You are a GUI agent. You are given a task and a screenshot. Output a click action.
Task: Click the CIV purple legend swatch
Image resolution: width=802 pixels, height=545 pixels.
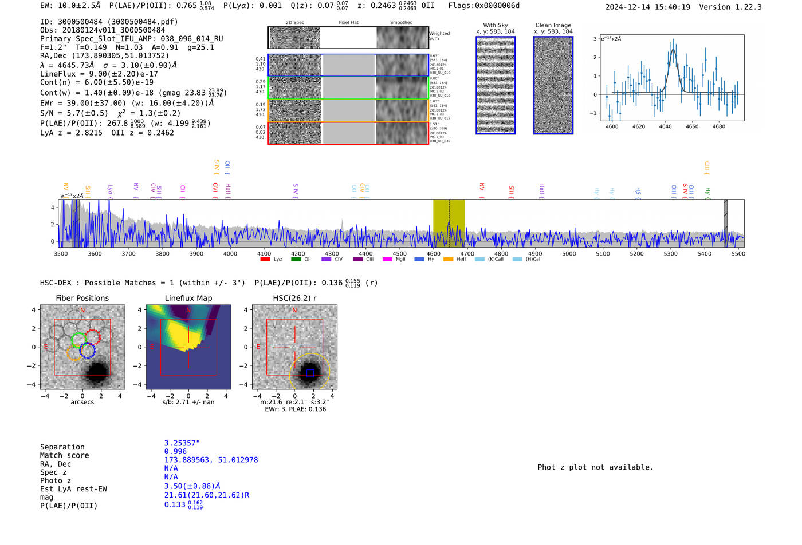327,259
